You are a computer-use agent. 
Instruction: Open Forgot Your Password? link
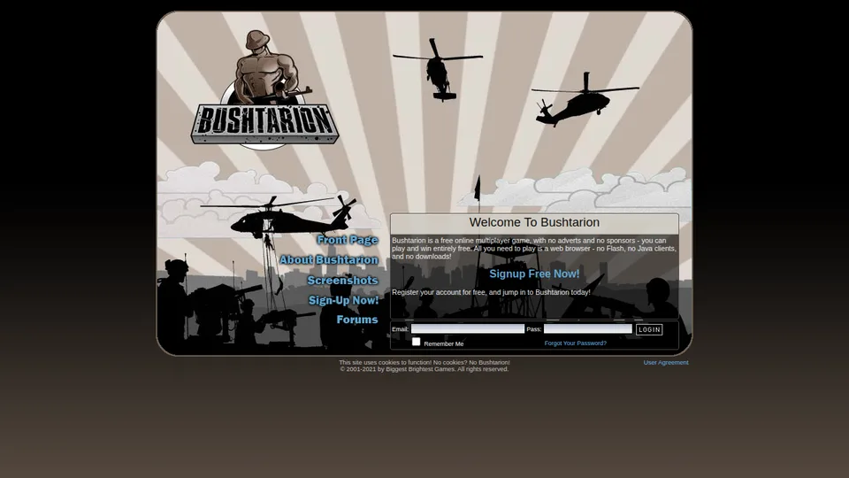(575, 343)
